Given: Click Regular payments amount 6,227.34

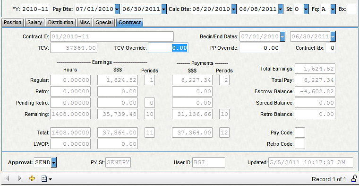Looking at the screenshot, I should [192, 80].
